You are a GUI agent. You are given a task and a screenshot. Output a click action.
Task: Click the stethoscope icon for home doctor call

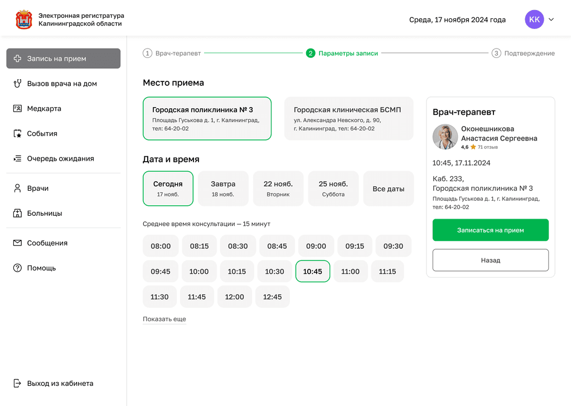click(x=17, y=84)
